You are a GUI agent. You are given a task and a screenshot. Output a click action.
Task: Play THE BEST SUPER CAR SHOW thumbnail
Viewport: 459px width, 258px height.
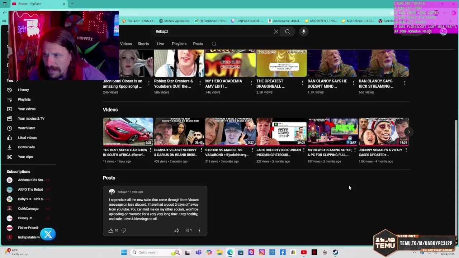[x=128, y=132]
